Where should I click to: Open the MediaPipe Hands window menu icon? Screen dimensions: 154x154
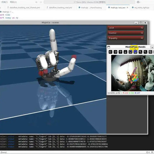[109, 47]
